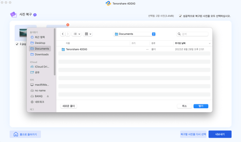Select the mac iMac location
Image resolution: width=241 pixels, height=142 pixels.
[40, 85]
